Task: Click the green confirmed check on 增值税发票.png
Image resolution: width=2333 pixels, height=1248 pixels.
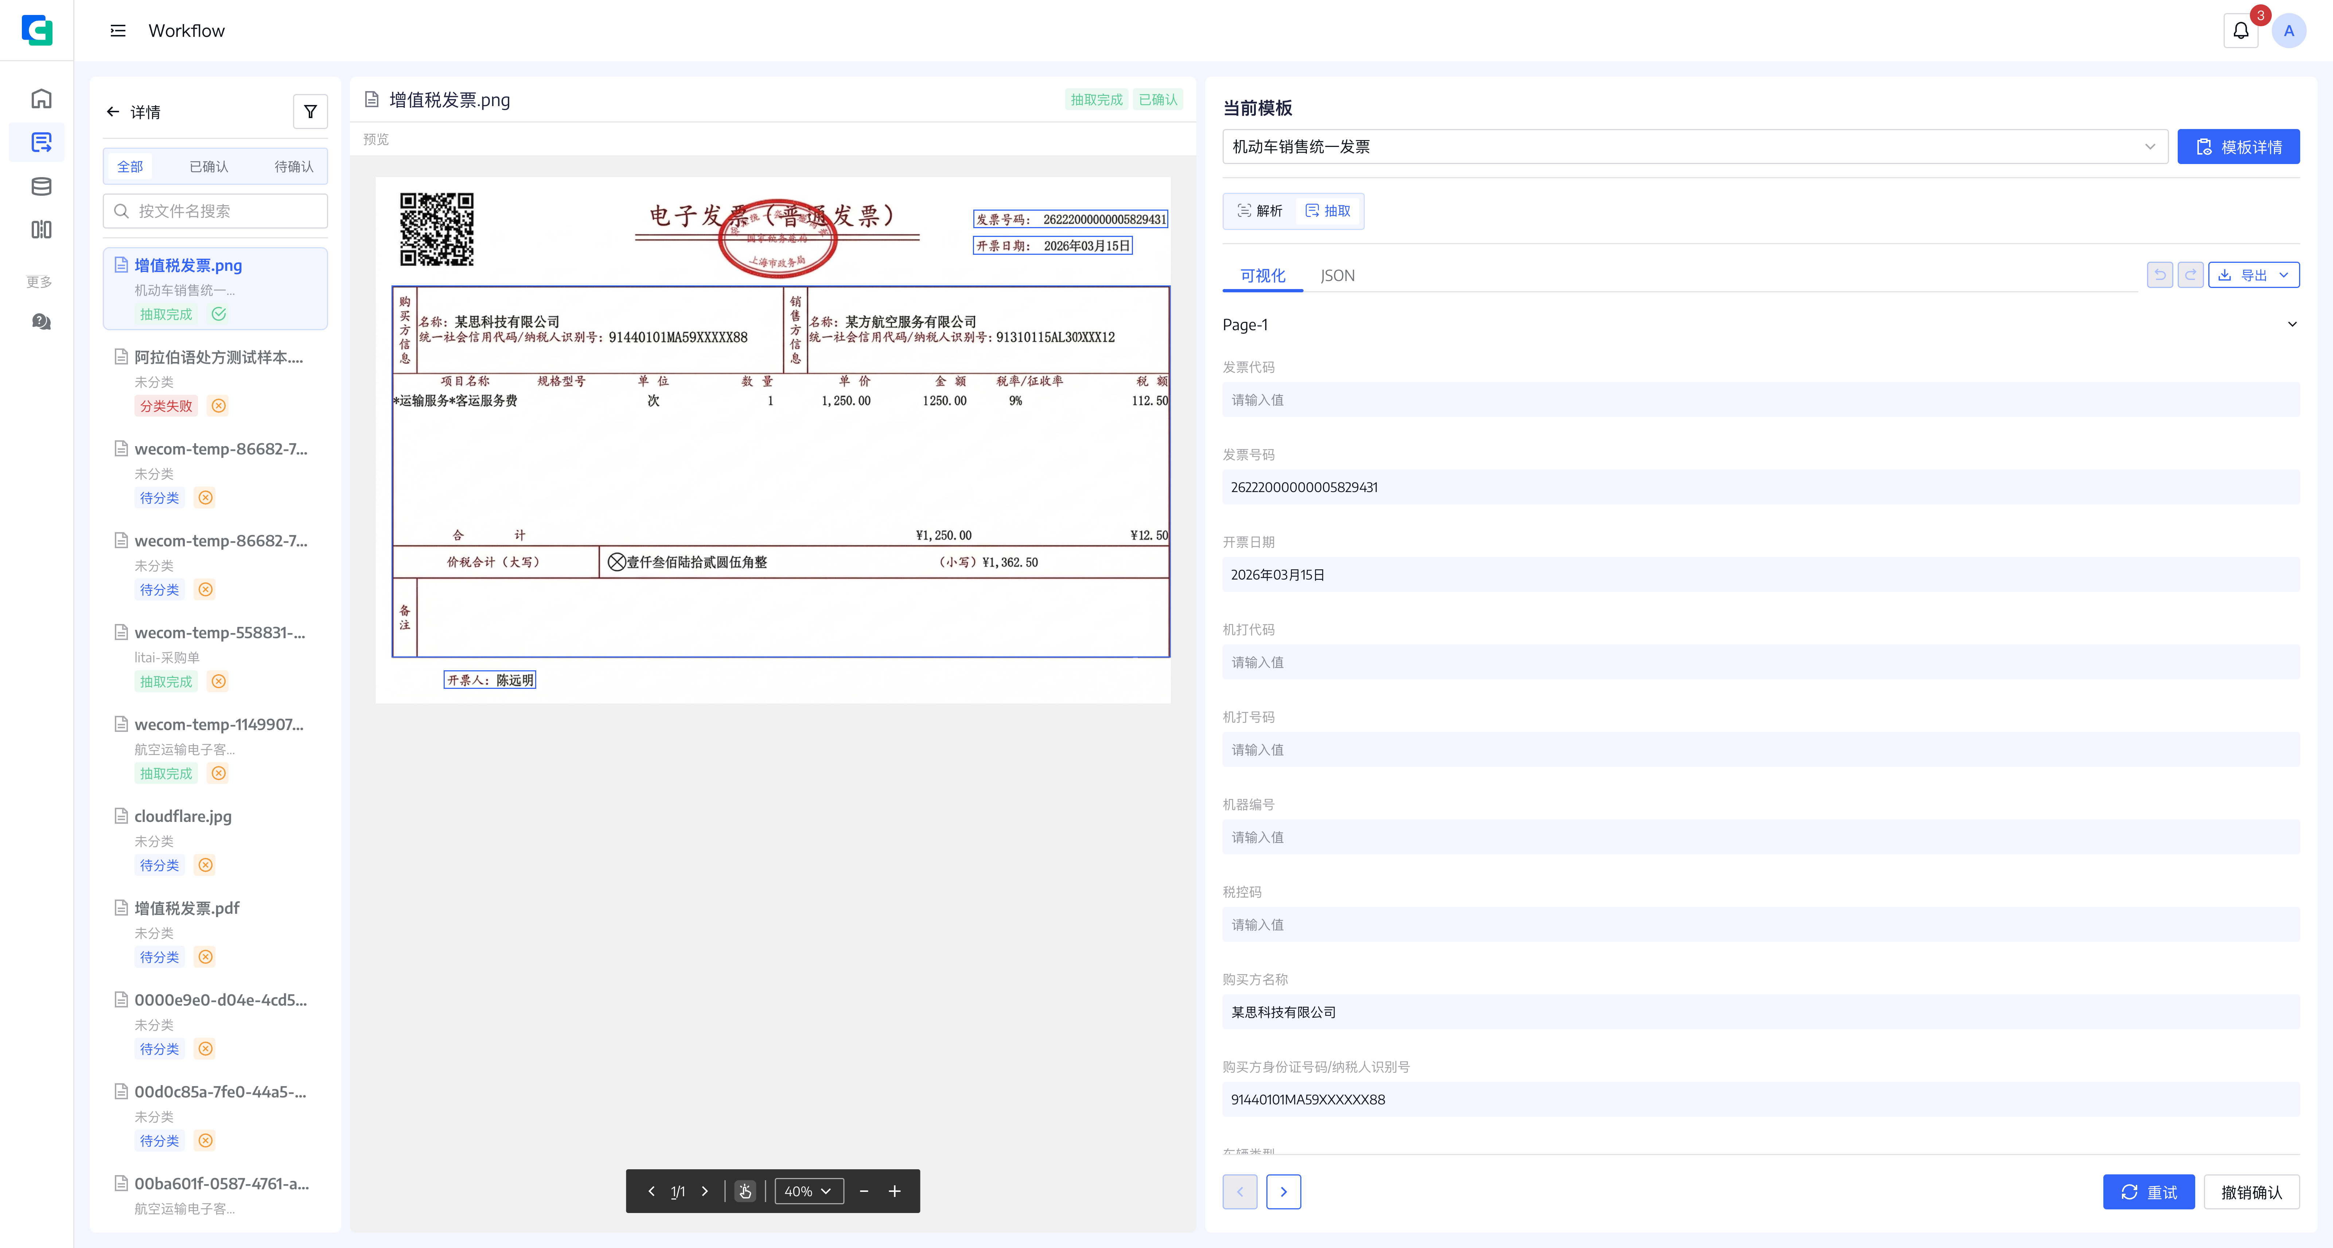Action: click(x=218, y=313)
